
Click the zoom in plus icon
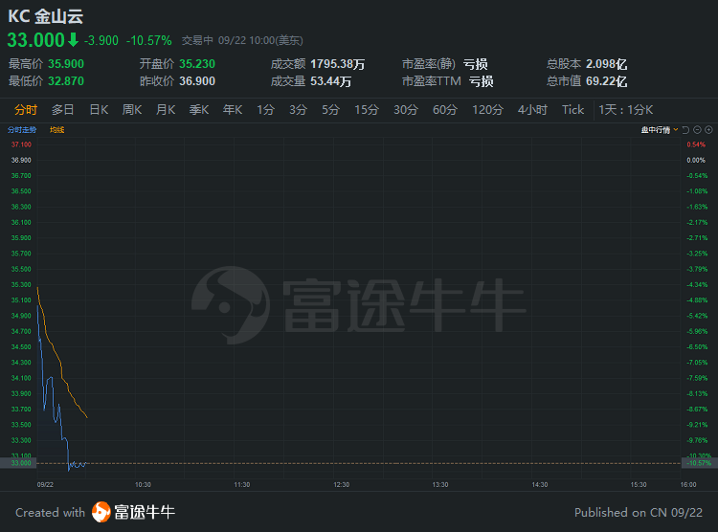pos(708,130)
